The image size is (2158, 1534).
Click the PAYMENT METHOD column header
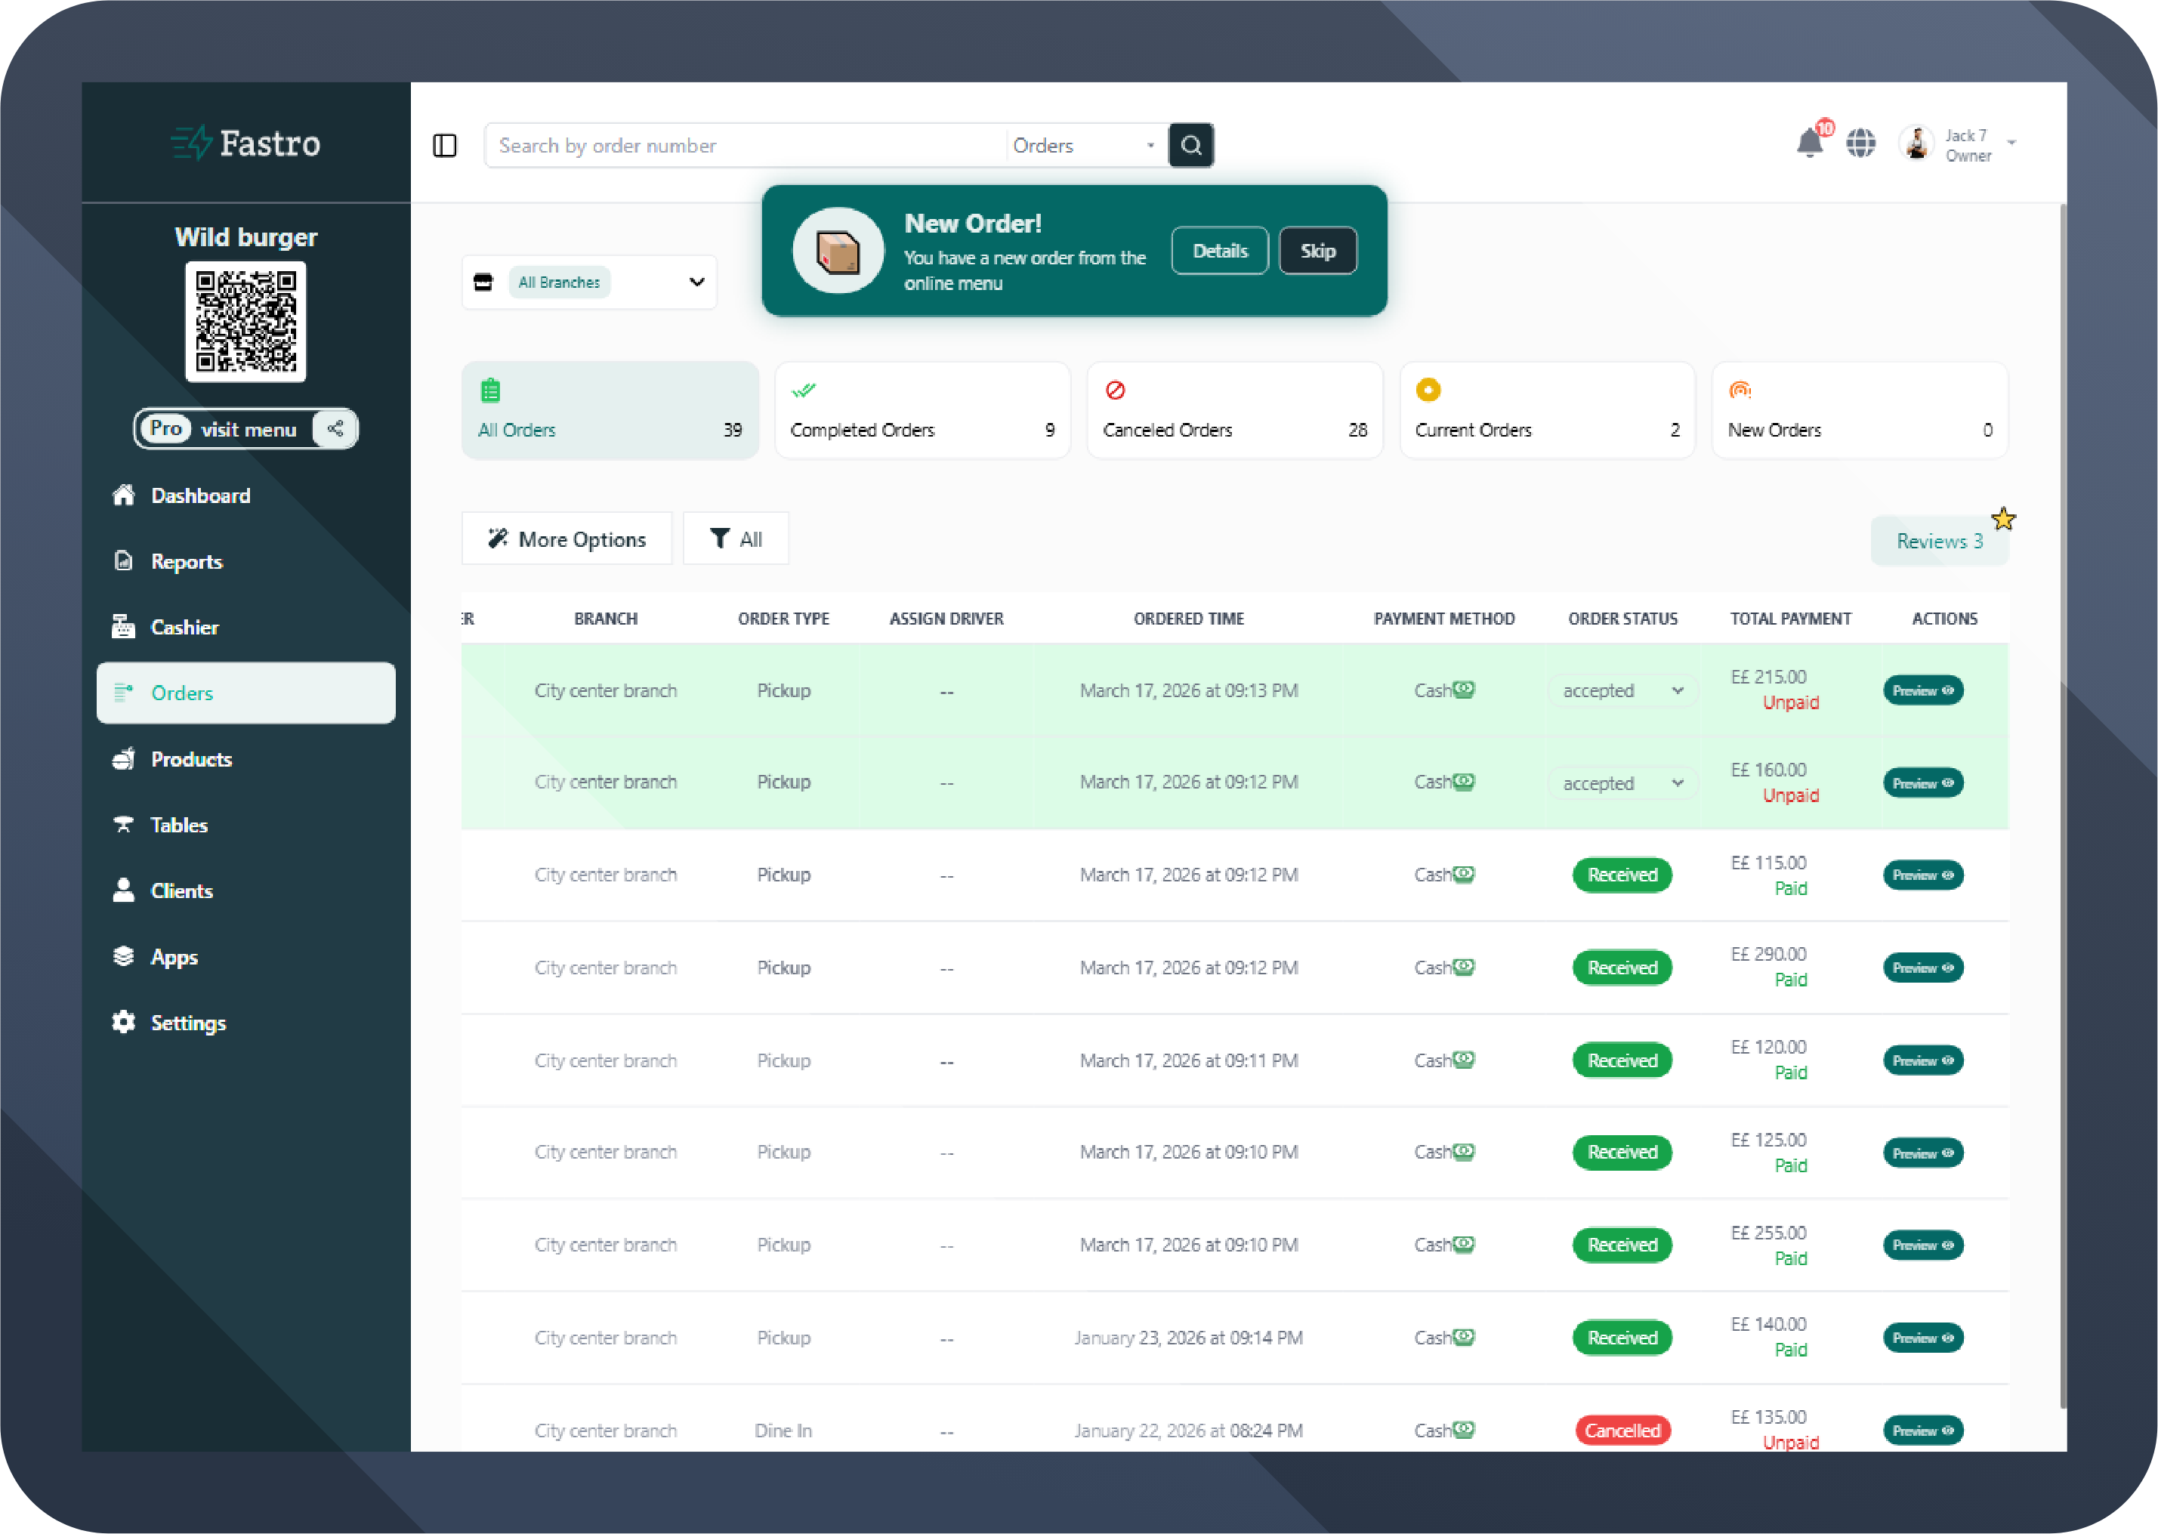1444,619
